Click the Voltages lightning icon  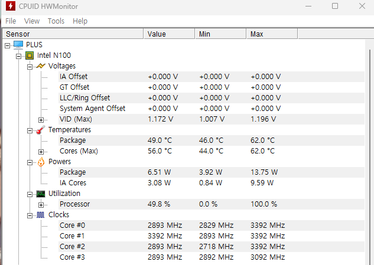click(41, 66)
